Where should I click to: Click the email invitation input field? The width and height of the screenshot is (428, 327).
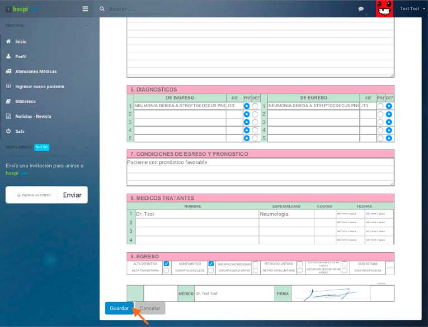(x=32, y=195)
